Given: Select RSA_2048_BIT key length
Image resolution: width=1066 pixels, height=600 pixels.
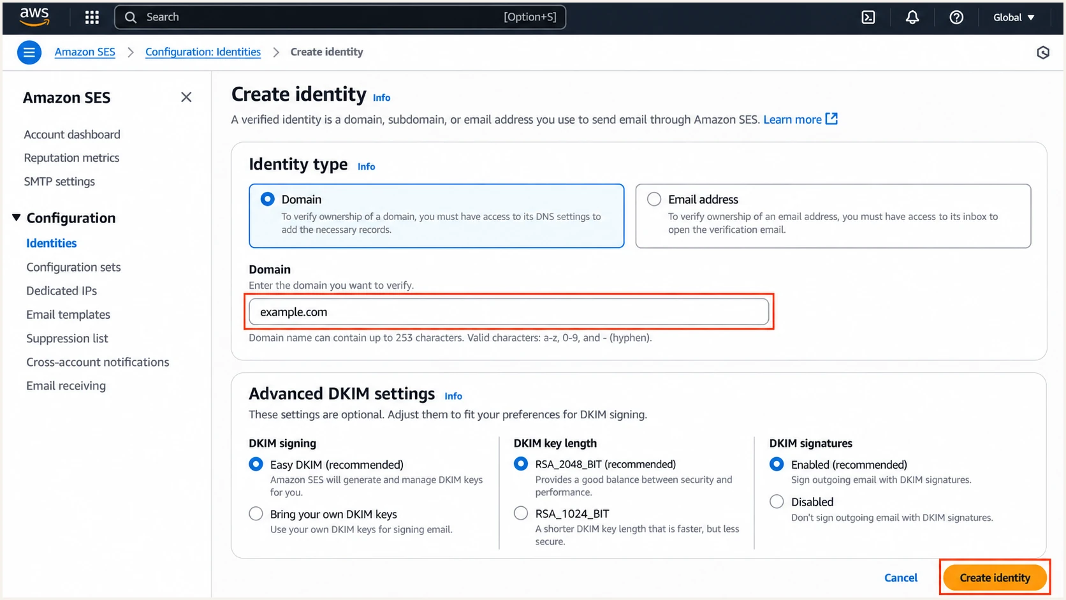Looking at the screenshot, I should [521, 464].
